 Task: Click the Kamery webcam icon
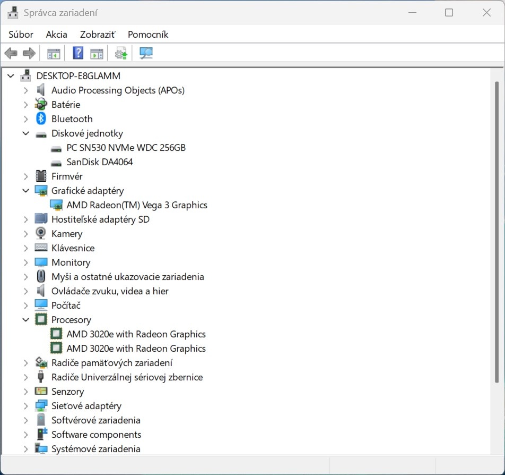click(x=41, y=234)
